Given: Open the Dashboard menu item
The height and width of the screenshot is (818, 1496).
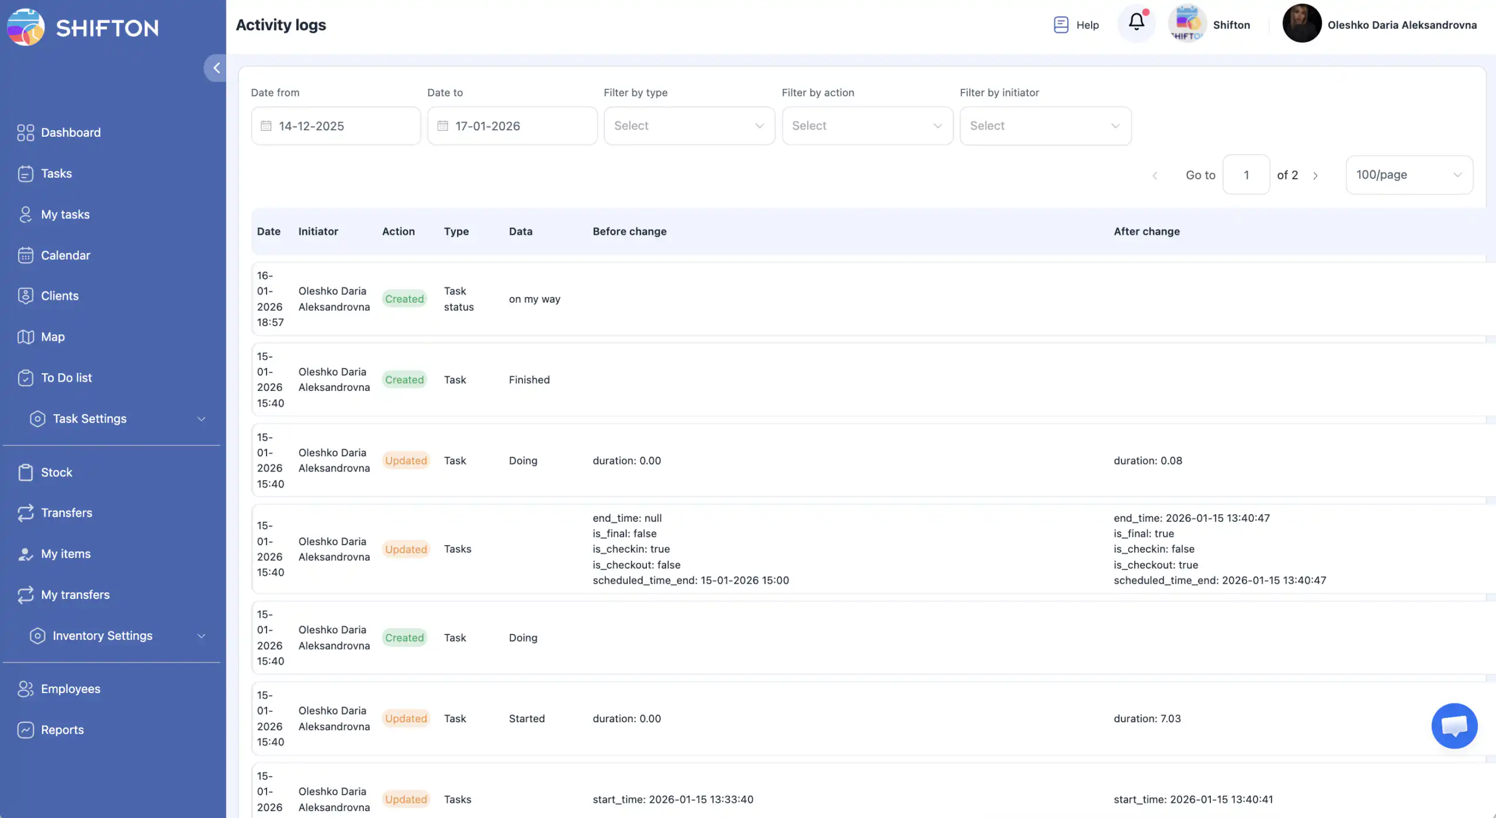Looking at the screenshot, I should pyautogui.click(x=70, y=133).
